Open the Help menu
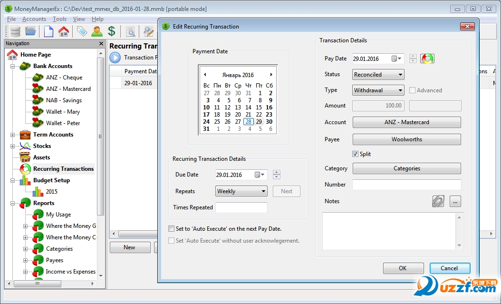501x304 pixels. click(x=97, y=19)
